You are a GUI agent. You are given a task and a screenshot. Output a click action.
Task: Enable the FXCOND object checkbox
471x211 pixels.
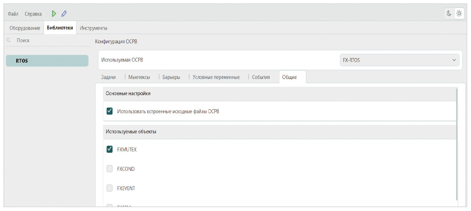(110, 169)
